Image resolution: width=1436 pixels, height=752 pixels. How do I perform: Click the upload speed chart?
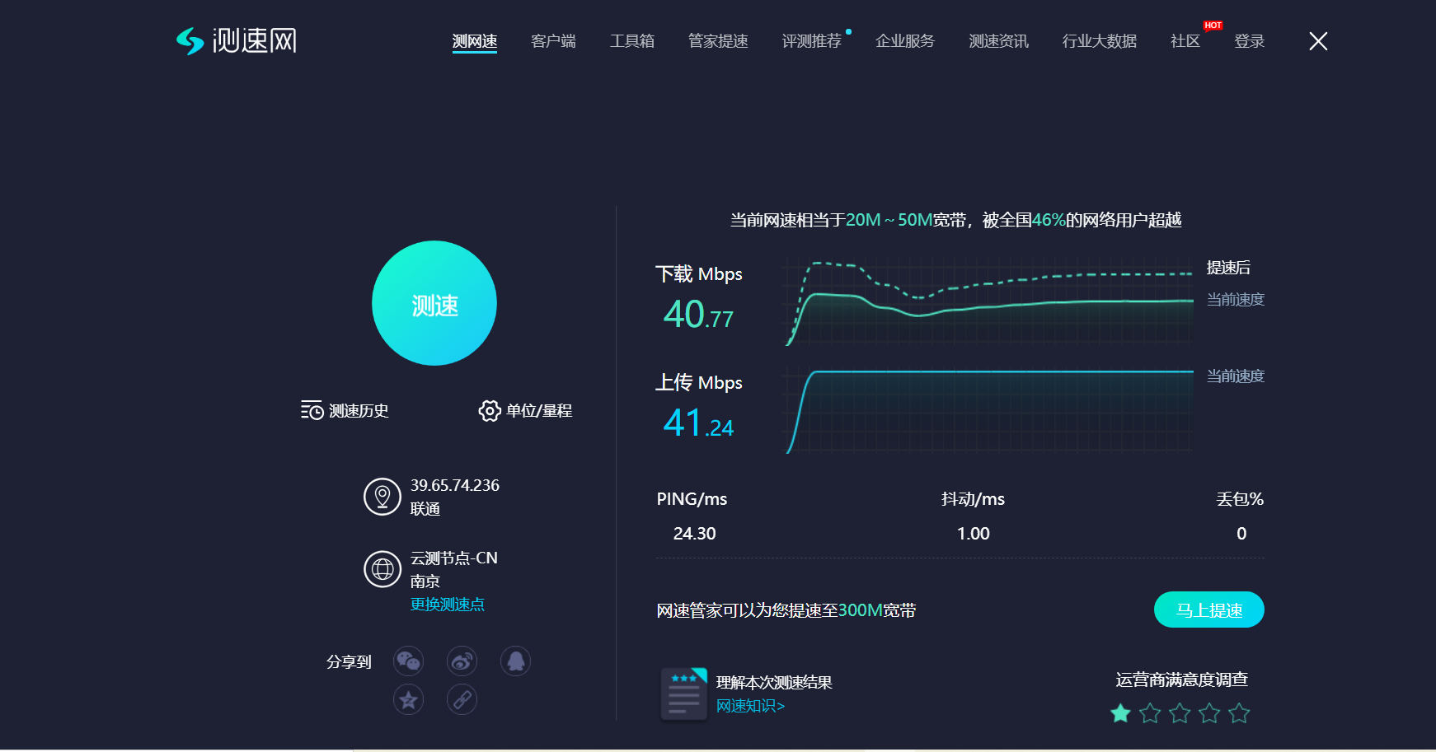(x=989, y=410)
